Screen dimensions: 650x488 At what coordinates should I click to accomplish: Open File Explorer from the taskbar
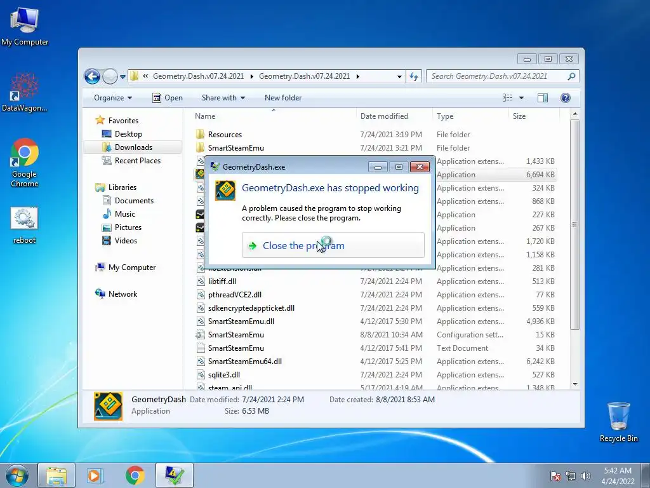56,475
